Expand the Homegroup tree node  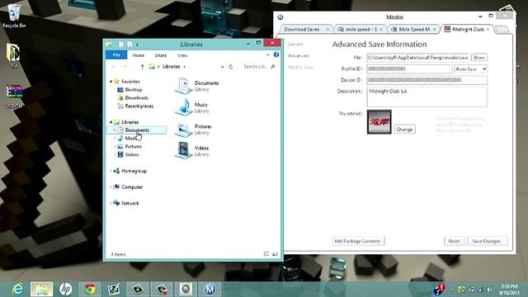(x=111, y=171)
